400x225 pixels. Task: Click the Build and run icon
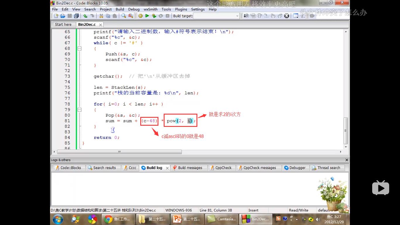tap(154, 16)
